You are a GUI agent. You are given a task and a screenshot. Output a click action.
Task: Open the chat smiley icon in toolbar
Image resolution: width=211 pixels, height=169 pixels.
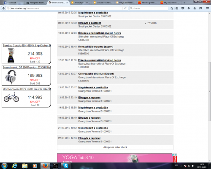[200, 8]
